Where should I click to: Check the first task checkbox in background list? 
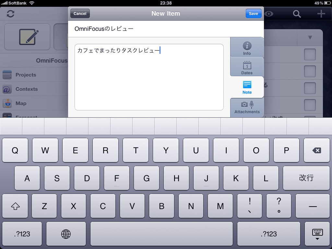[310, 54]
